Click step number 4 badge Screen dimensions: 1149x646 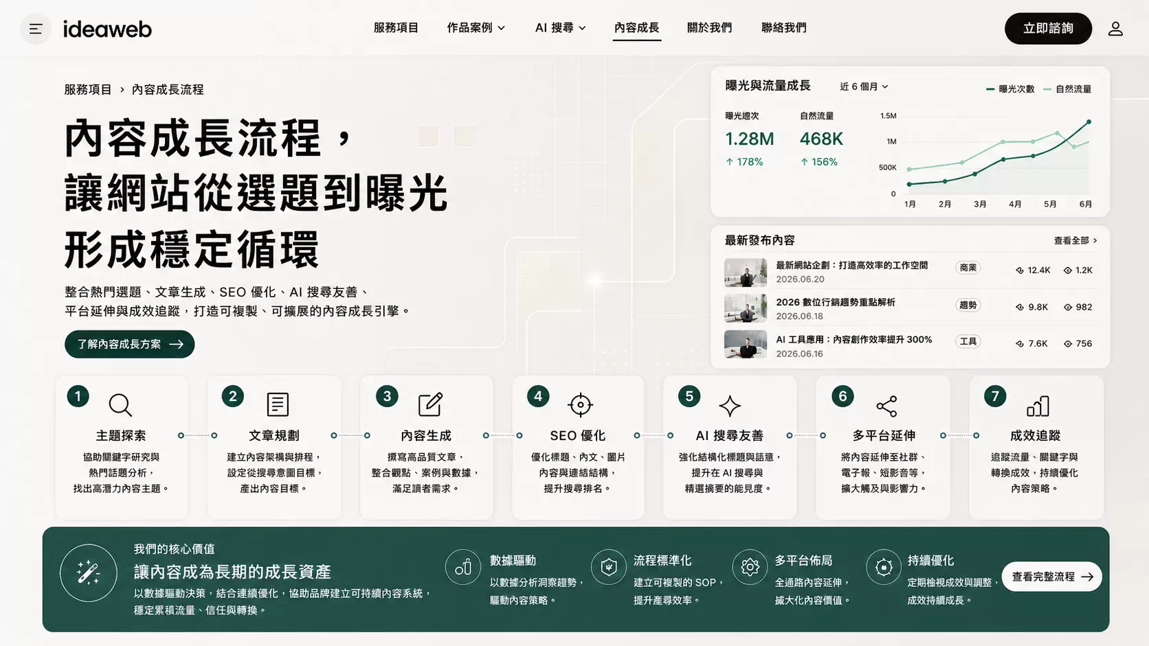(538, 396)
